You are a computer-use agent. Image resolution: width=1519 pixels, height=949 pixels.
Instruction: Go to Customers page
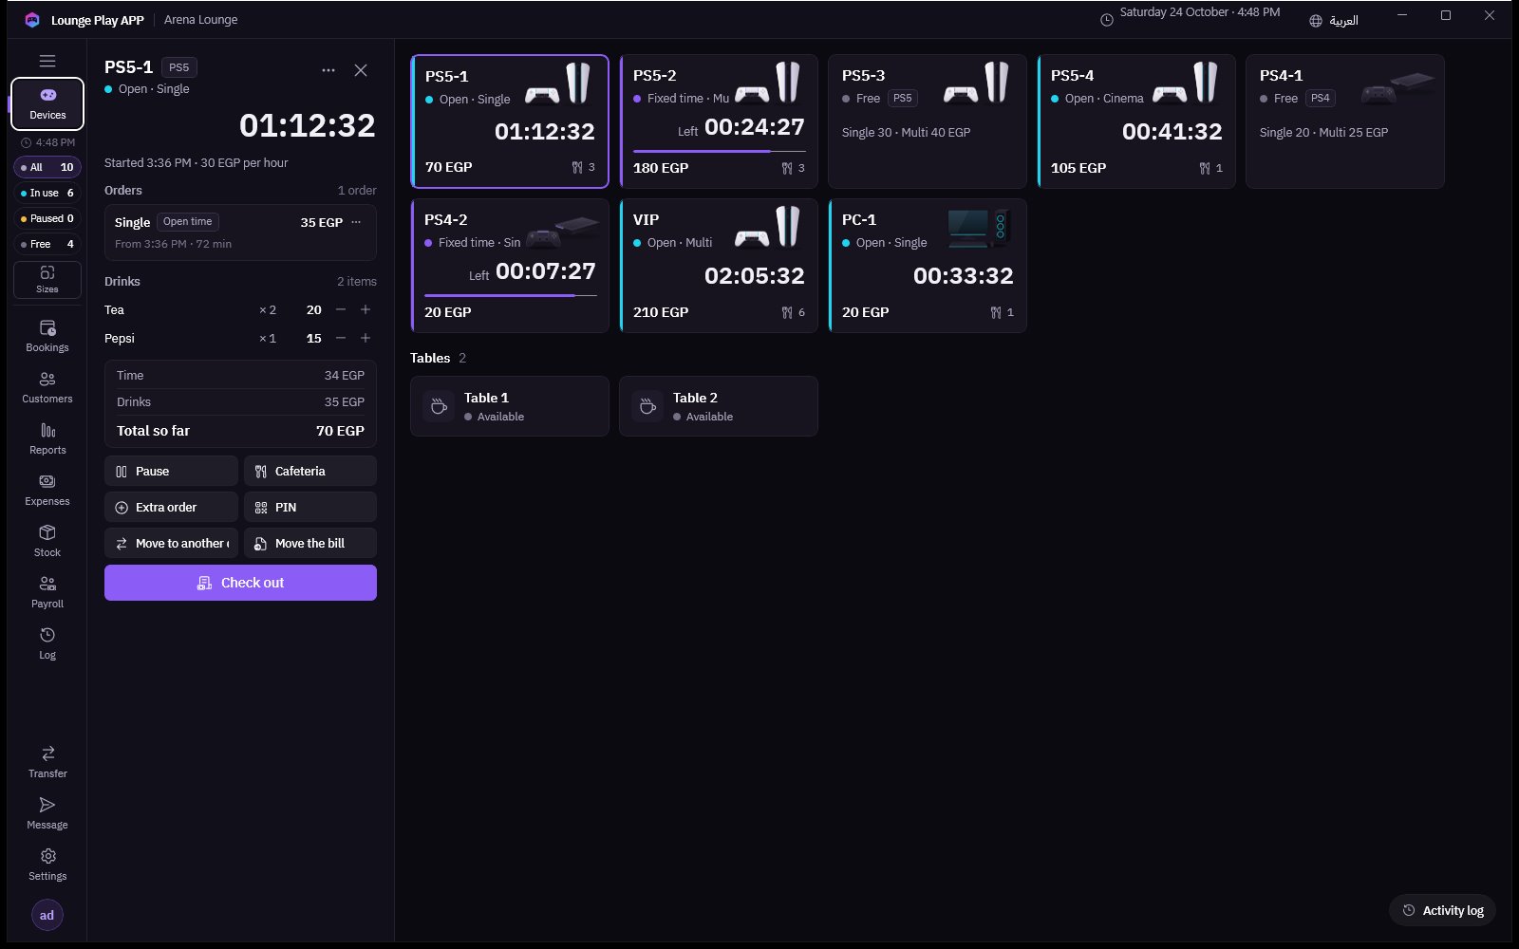click(x=47, y=387)
